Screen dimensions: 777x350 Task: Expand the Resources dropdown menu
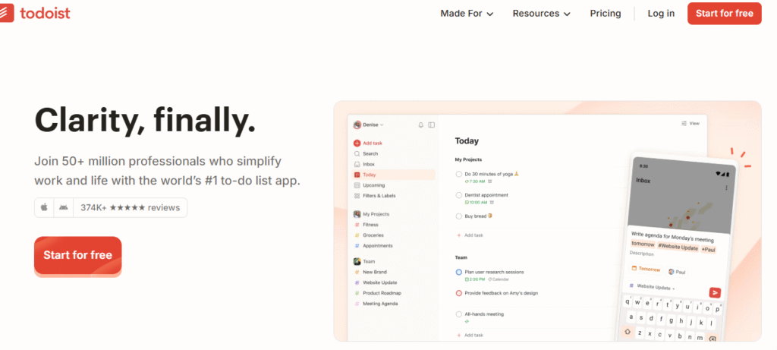pyautogui.click(x=542, y=14)
